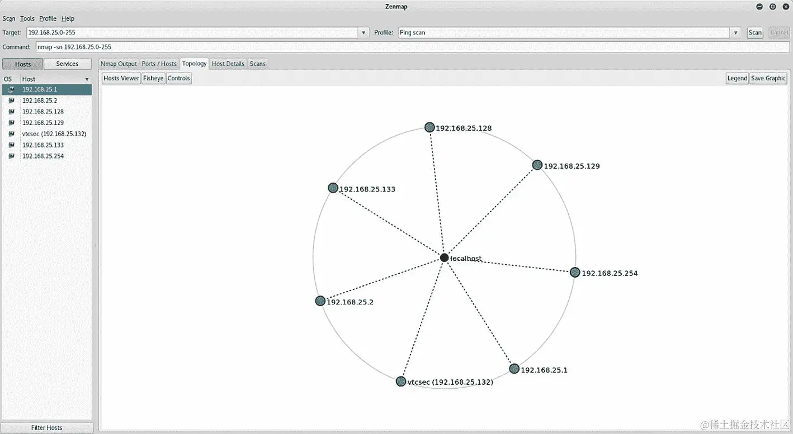Image resolution: width=793 pixels, height=434 pixels.
Task: Toggle the Services list view
Action: [67, 64]
